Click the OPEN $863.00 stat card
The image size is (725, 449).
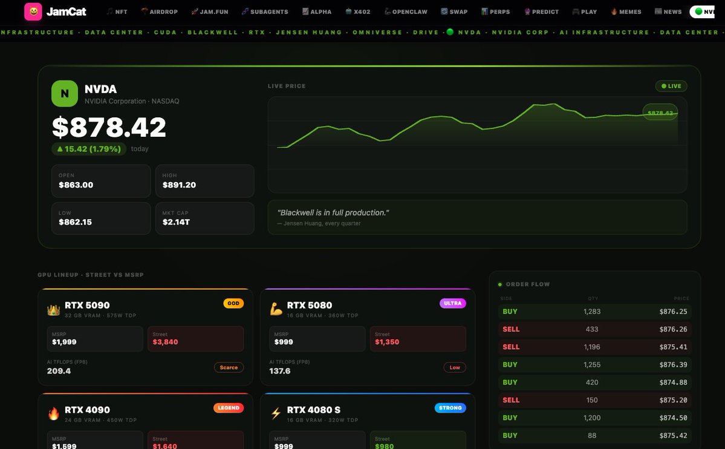[101, 181]
